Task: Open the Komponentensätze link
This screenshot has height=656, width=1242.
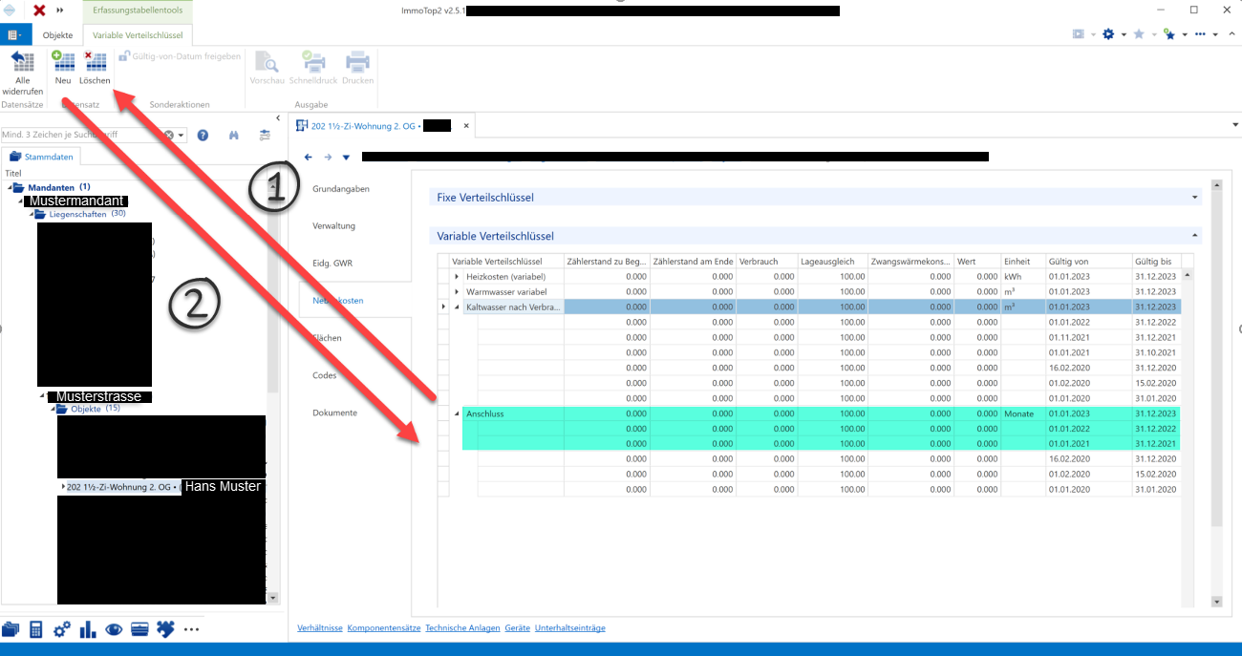Action: pos(384,628)
